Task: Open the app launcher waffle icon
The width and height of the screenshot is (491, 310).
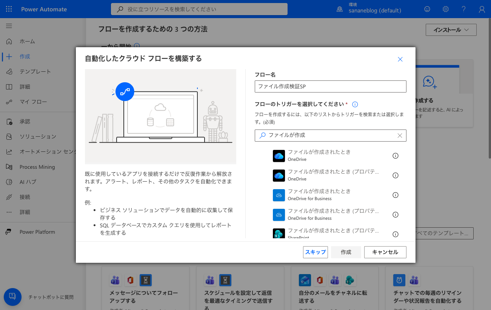Action: 9,9
